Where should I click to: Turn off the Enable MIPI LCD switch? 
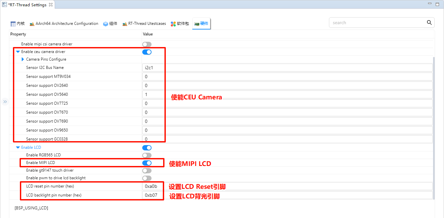tap(147, 163)
